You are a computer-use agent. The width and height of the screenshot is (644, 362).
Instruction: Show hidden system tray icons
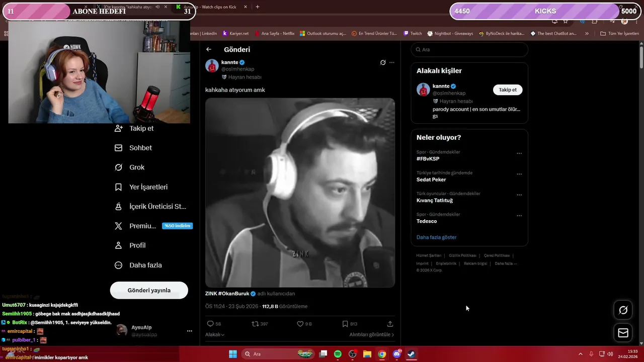click(580, 354)
